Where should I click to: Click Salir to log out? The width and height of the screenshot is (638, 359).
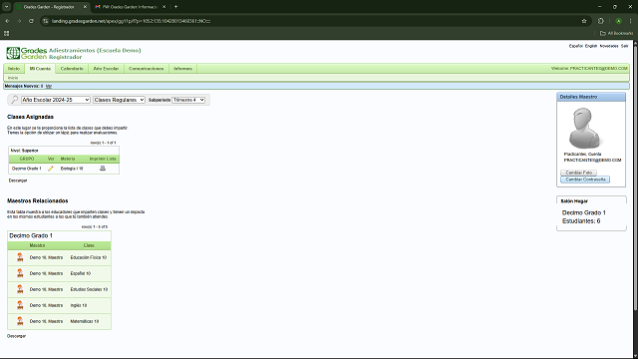(625, 46)
